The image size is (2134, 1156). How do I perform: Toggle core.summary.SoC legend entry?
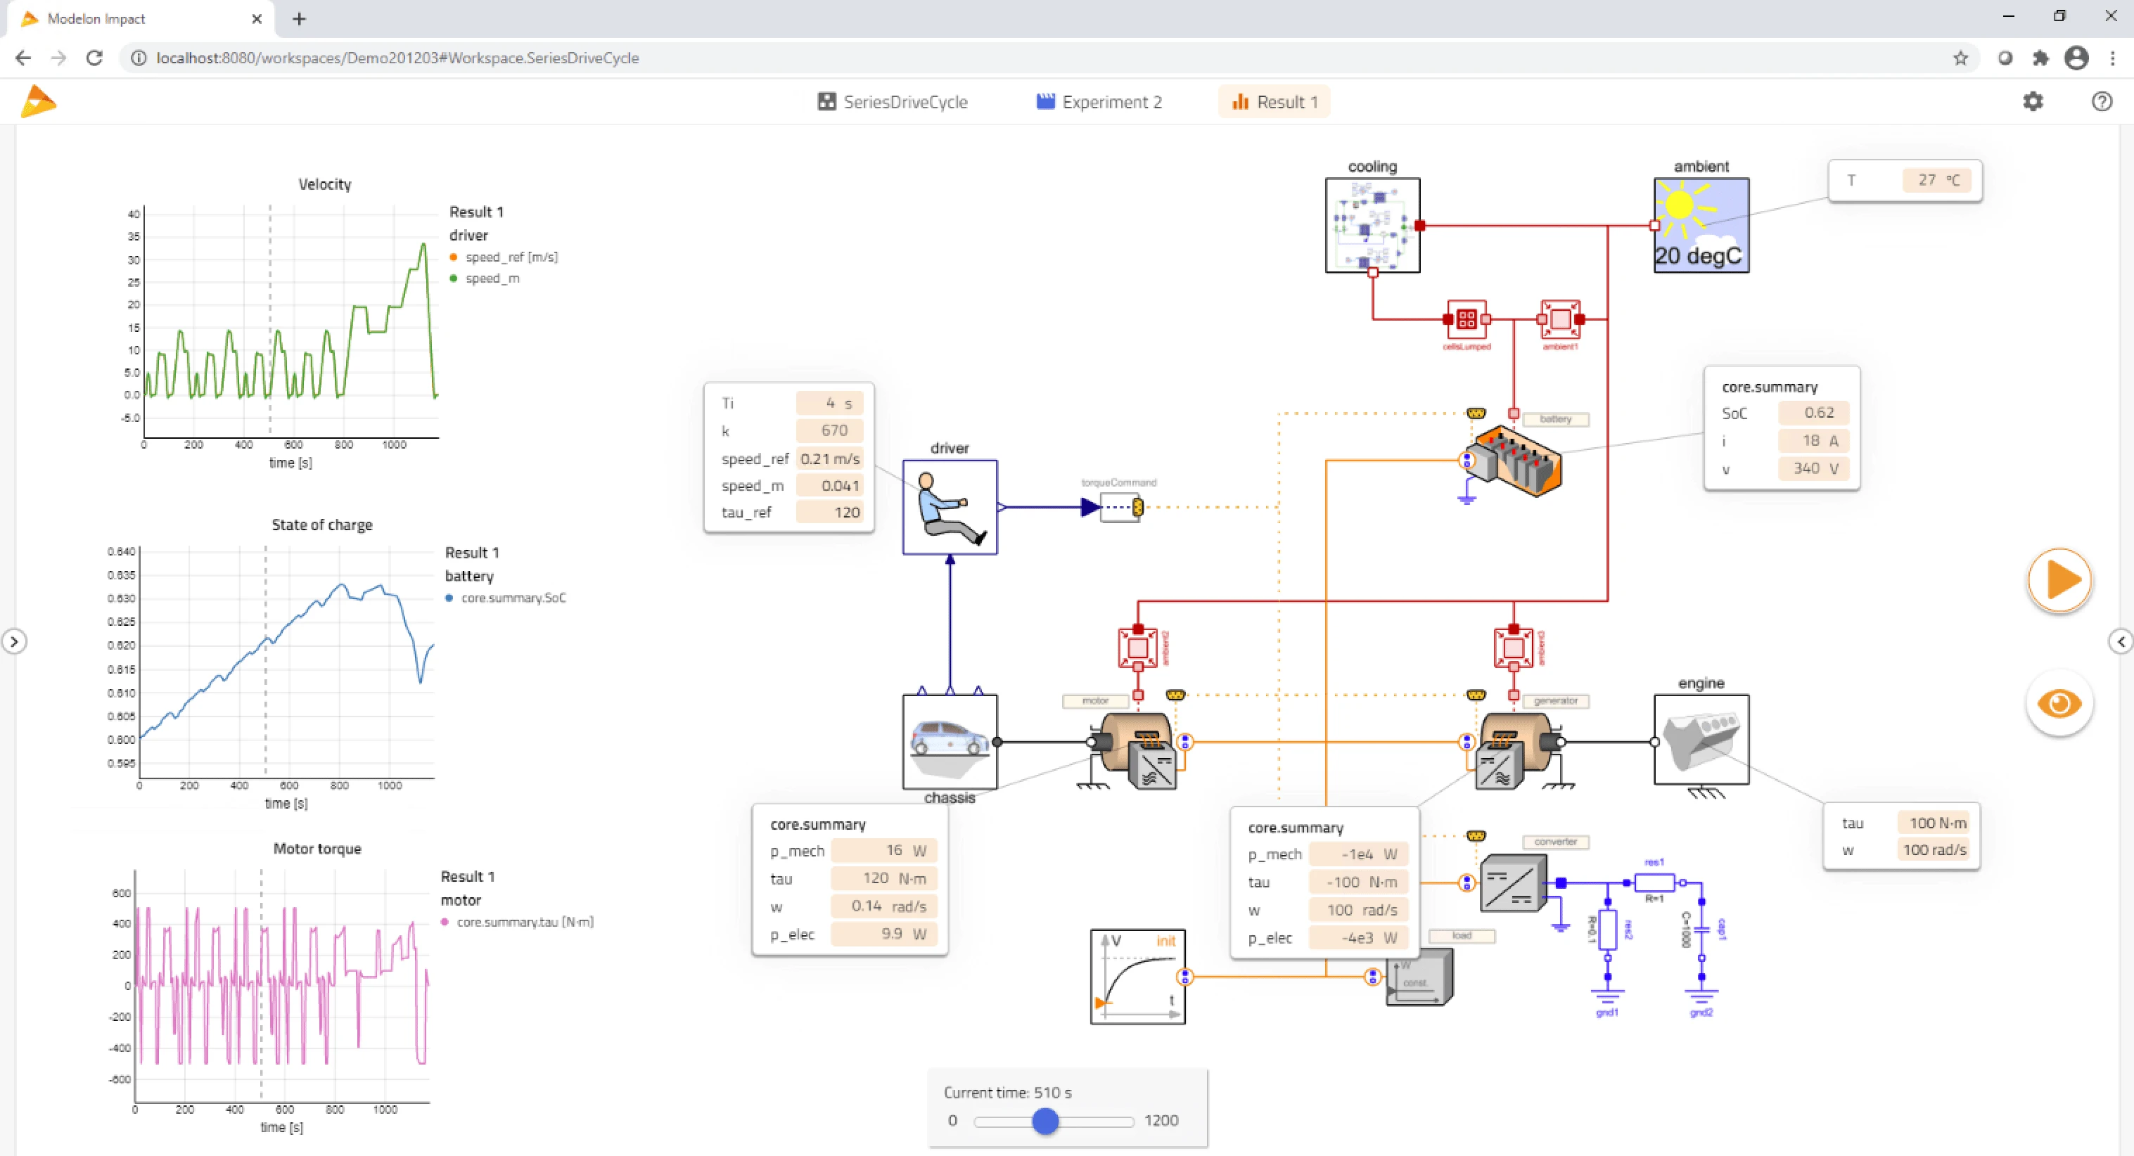pos(513,598)
